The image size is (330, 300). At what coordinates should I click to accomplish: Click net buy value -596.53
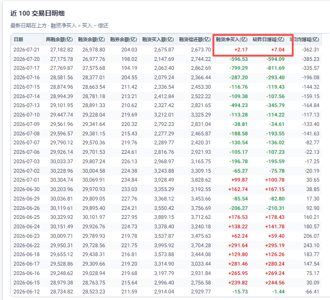[x=239, y=59]
